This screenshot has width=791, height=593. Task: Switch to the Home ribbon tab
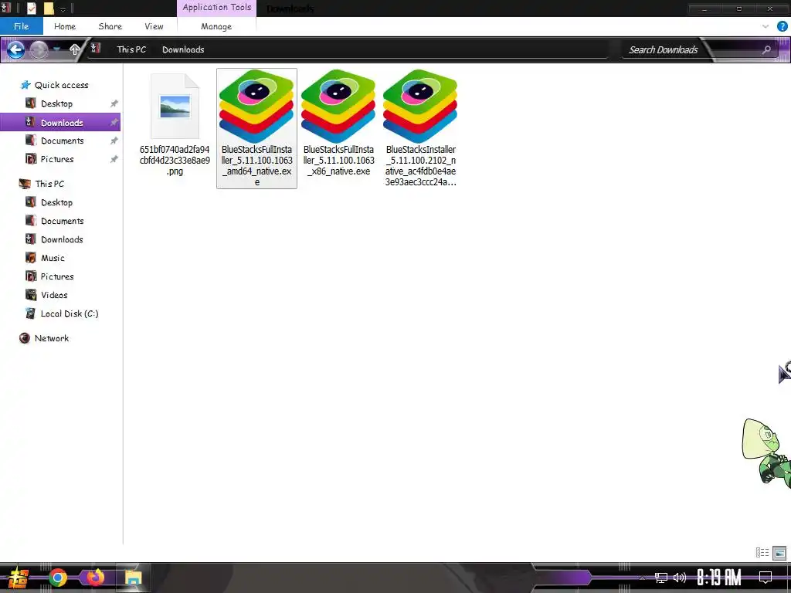click(x=65, y=26)
